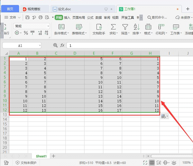Apply percent style with % icon

pyautogui.click(x=26, y=33)
